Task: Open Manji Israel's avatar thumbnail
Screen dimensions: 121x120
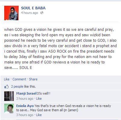Action: point(9,96)
